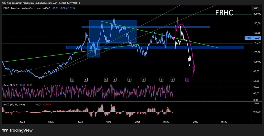Click the 160,00 price axis label
264x136 pixels.
(257, 33)
